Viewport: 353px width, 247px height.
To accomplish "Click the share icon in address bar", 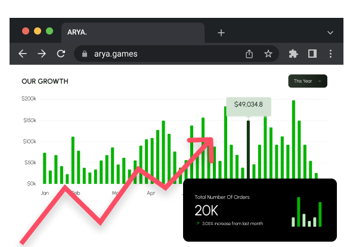I will coord(249,54).
